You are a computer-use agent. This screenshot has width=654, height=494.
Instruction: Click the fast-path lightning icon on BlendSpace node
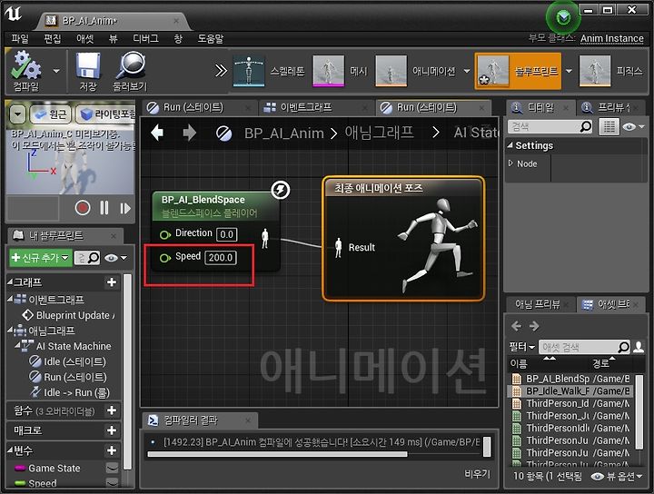281,190
